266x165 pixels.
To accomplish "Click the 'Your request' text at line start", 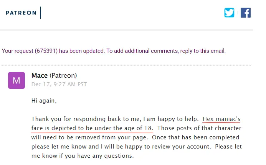I will pyautogui.click(x=18, y=51).
